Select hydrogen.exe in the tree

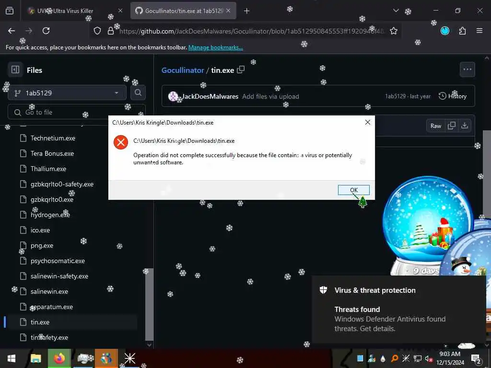click(x=50, y=215)
